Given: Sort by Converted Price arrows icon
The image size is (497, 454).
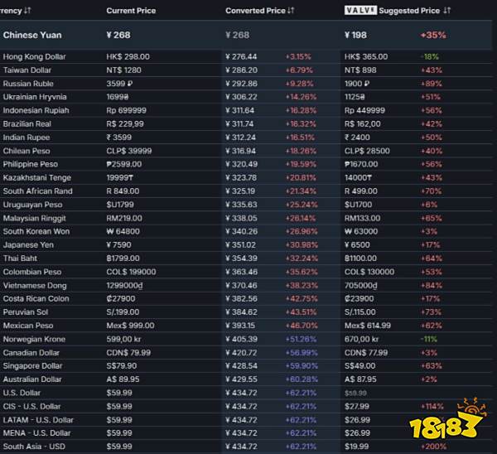Looking at the screenshot, I should click(291, 11).
